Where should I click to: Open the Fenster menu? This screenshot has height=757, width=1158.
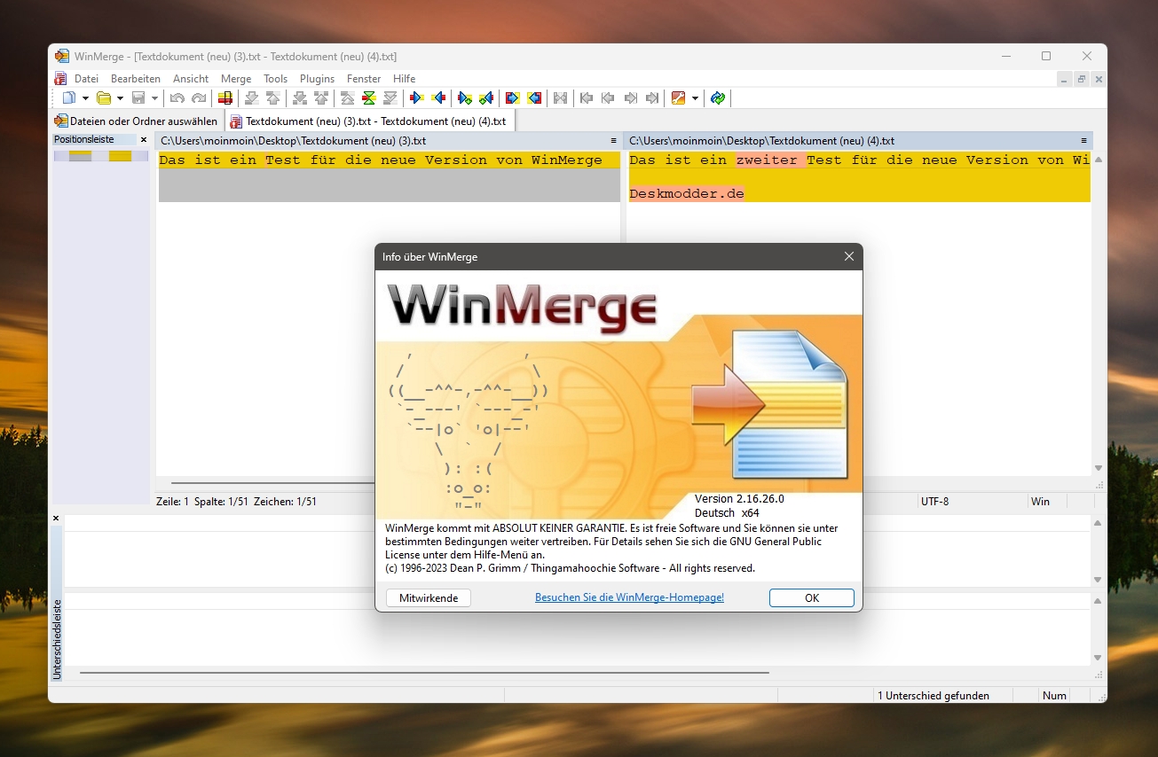[x=364, y=79]
